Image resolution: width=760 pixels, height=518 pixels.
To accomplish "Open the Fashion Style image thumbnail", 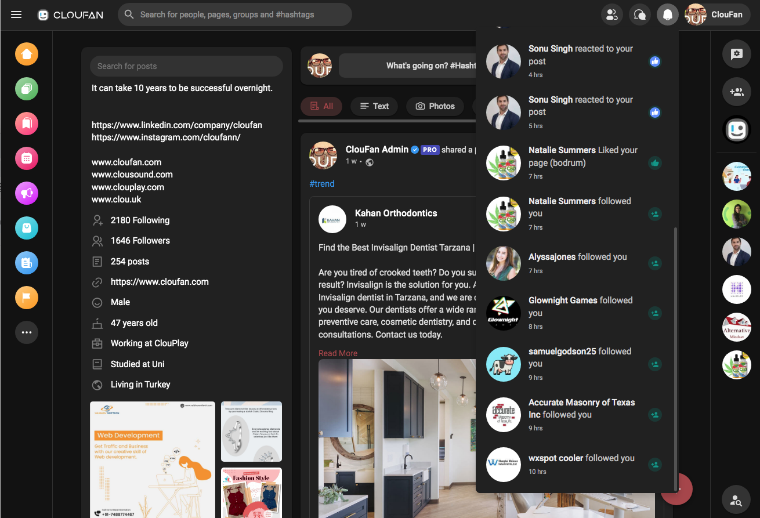I will 252,493.
